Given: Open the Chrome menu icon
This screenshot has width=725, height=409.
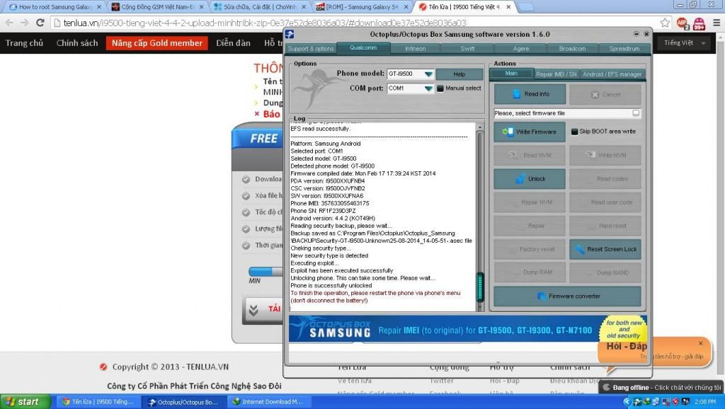Looking at the screenshot, I should (x=717, y=23).
